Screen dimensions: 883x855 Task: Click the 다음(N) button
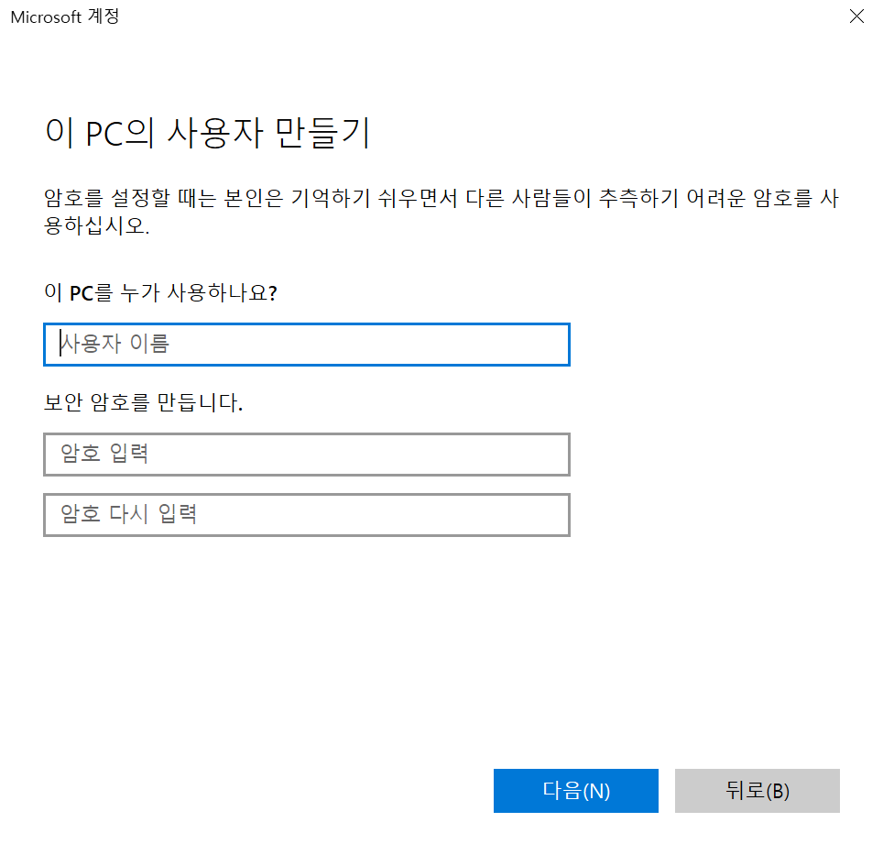click(575, 790)
